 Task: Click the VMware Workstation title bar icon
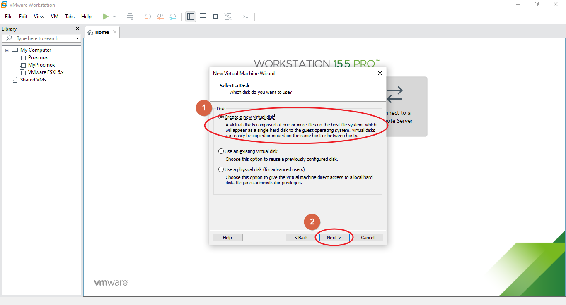[4, 5]
